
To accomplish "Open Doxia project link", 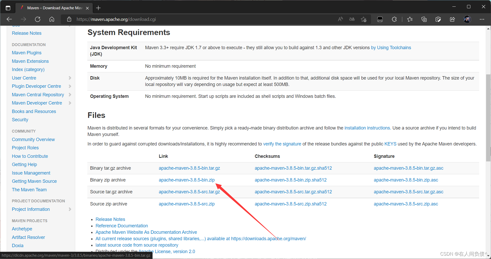I will coord(18,246).
